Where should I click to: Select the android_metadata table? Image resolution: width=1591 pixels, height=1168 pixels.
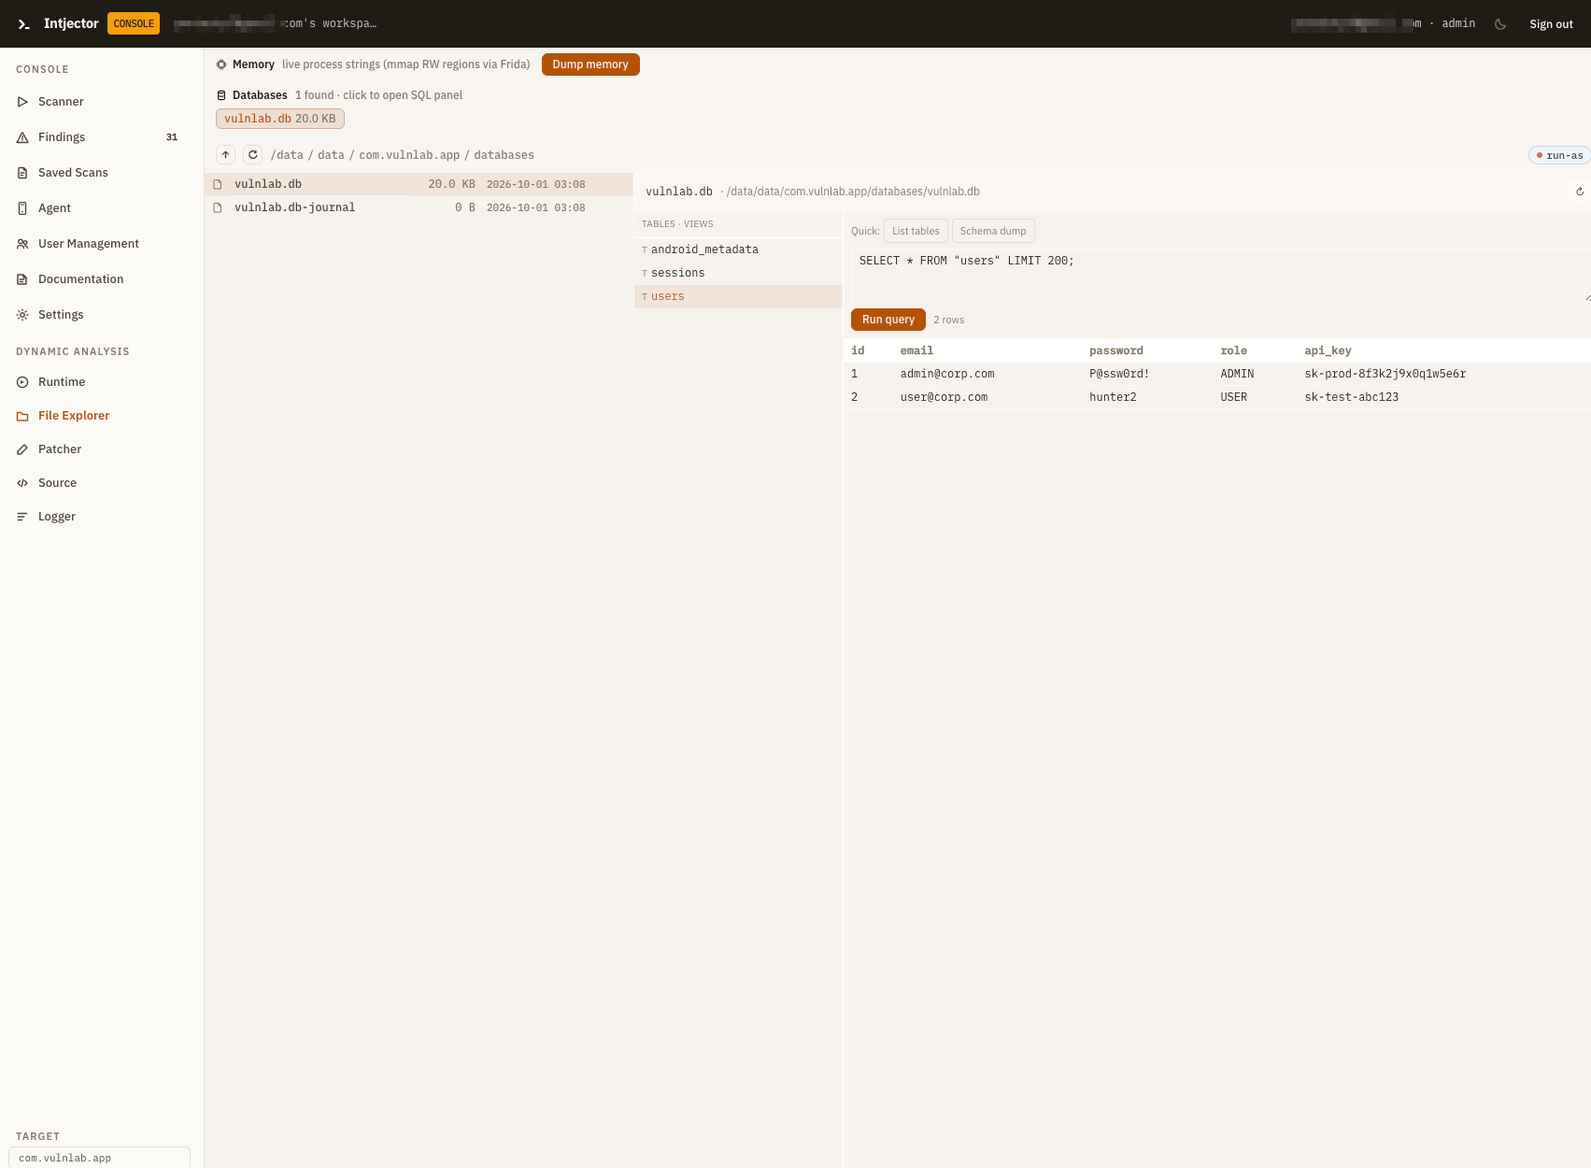[x=738, y=249]
